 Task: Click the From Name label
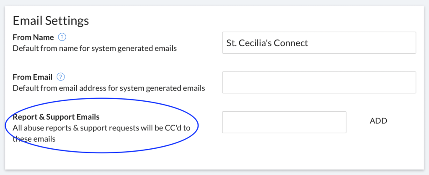[x=34, y=37]
